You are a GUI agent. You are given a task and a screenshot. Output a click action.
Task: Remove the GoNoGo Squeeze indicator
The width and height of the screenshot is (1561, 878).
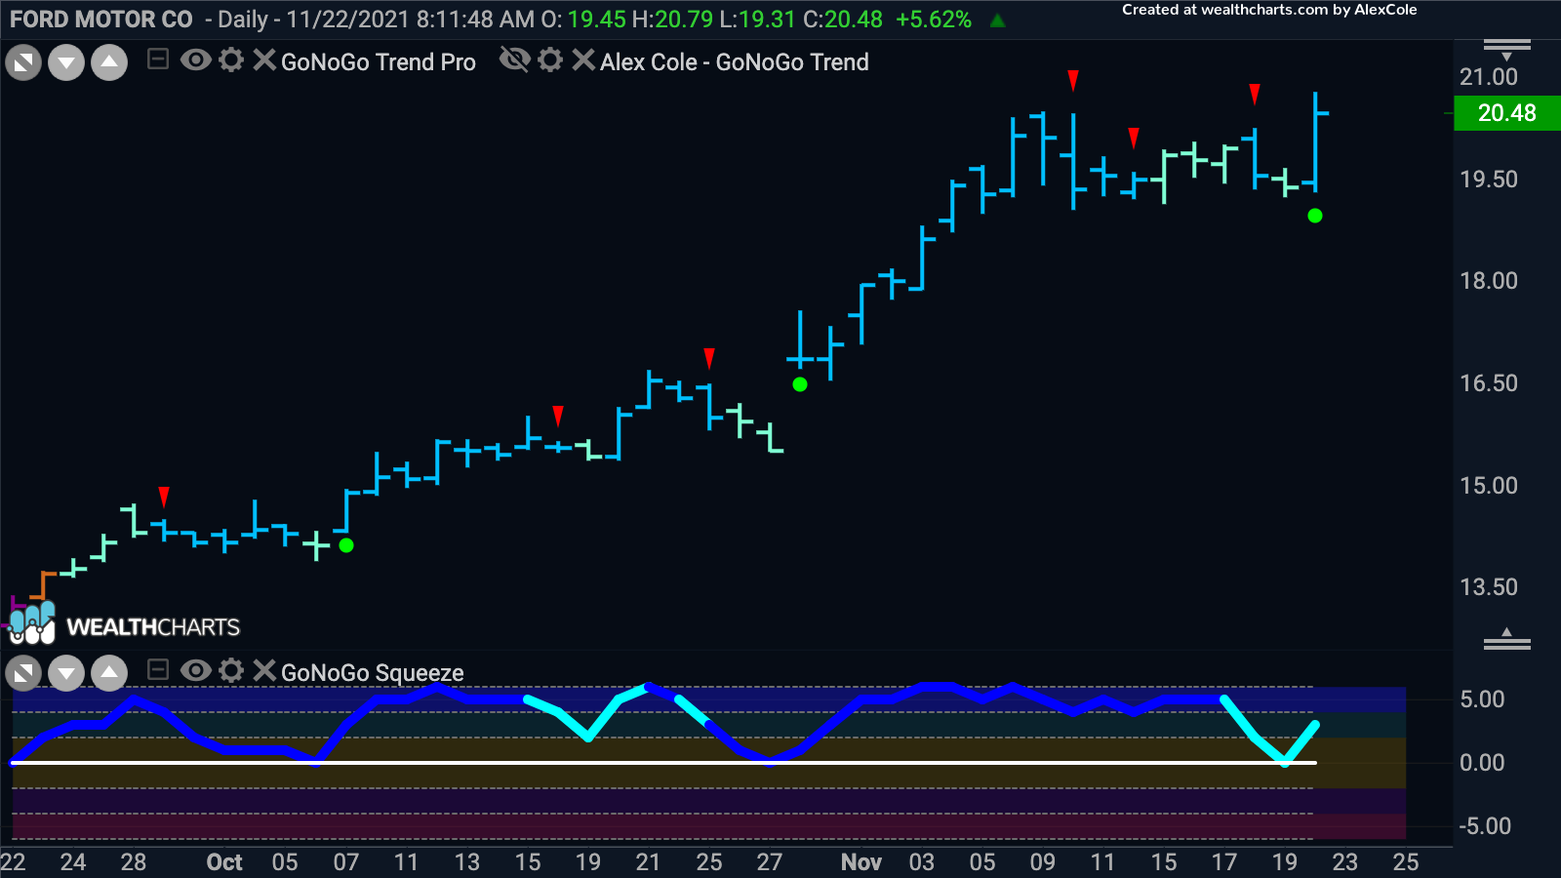point(264,670)
